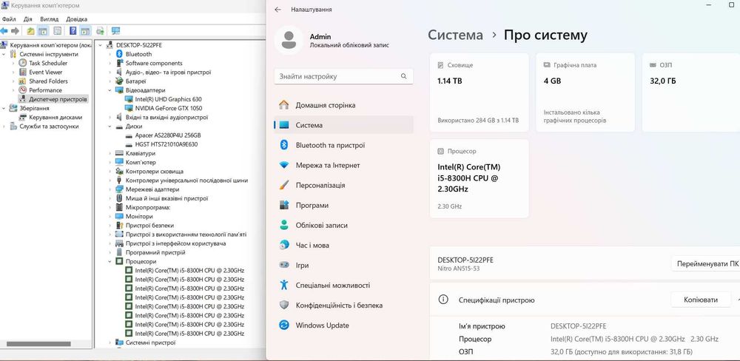Select NVIDIA GeForce GTX 1050 device
The width and height of the screenshot is (740, 361).
tap(168, 108)
